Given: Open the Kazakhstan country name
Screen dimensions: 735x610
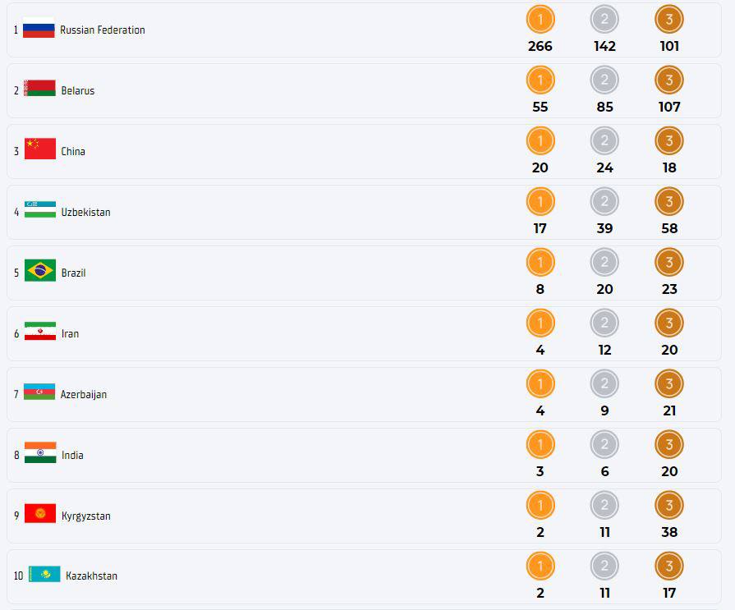Looking at the screenshot, I should (x=91, y=576).
